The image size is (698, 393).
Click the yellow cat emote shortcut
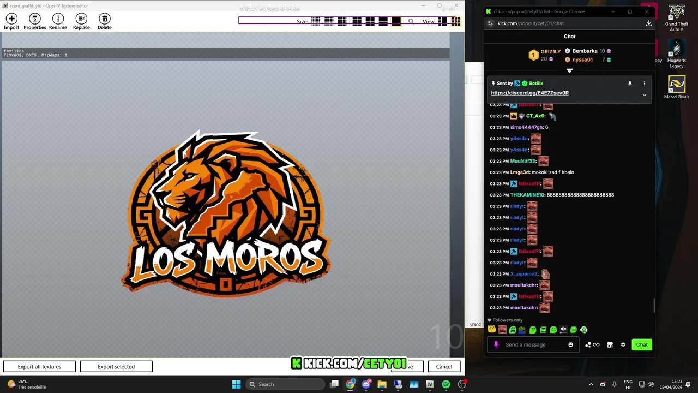(492, 330)
